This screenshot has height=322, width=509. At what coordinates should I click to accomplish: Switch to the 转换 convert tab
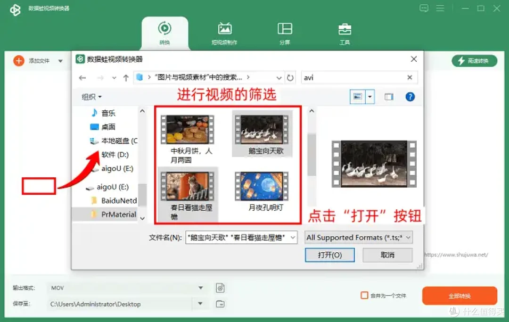click(x=164, y=33)
